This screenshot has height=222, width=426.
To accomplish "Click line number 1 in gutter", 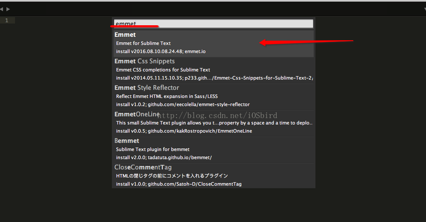I will coord(7,21).
